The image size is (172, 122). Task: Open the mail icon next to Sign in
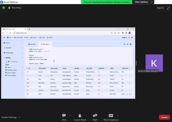coord(129,37)
